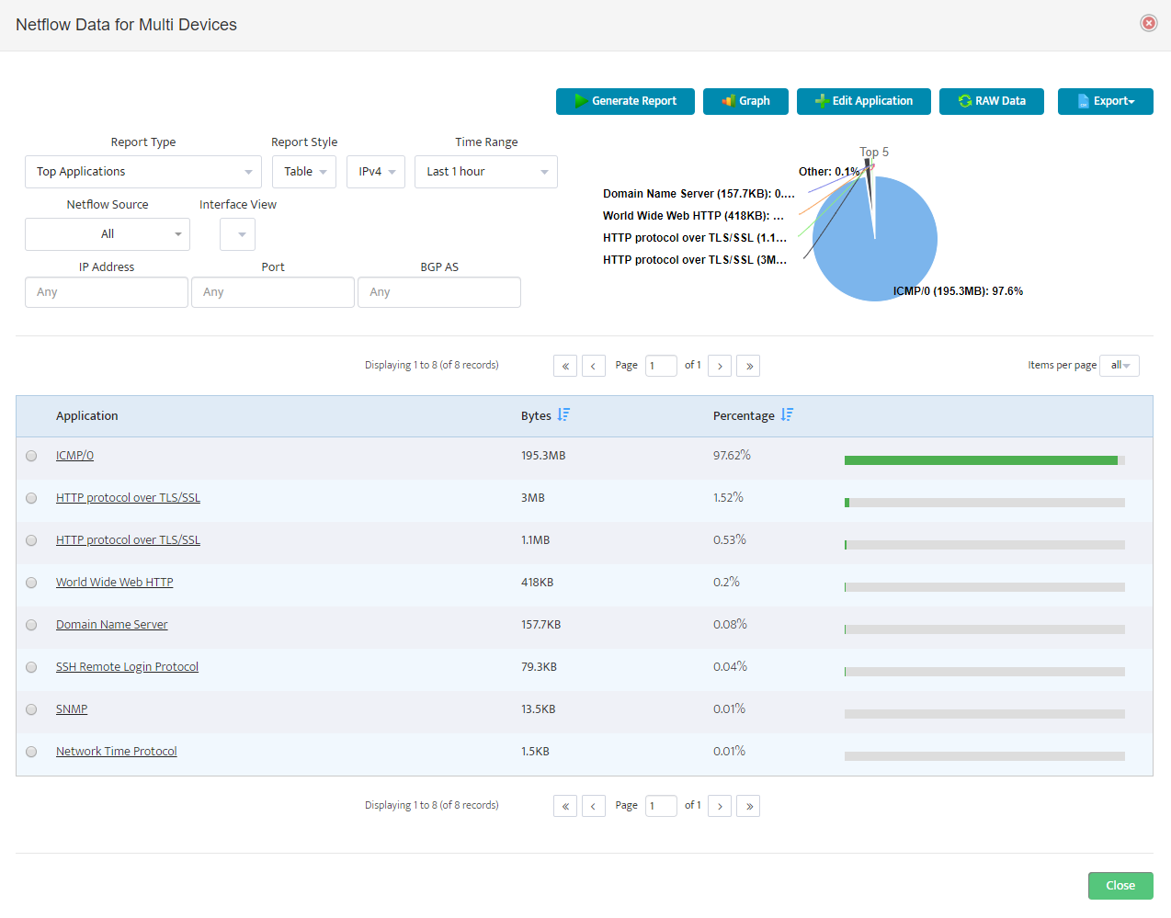The image size is (1171, 918).
Task: Choose the Domain Name Server radio button
Action: click(x=31, y=625)
